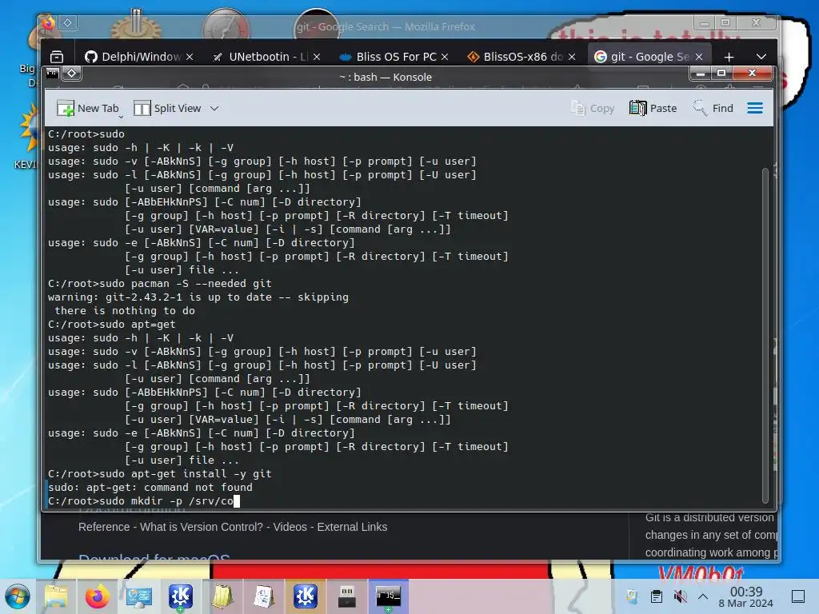Close the UNetbootin Firefox tab

[x=317, y=57]
